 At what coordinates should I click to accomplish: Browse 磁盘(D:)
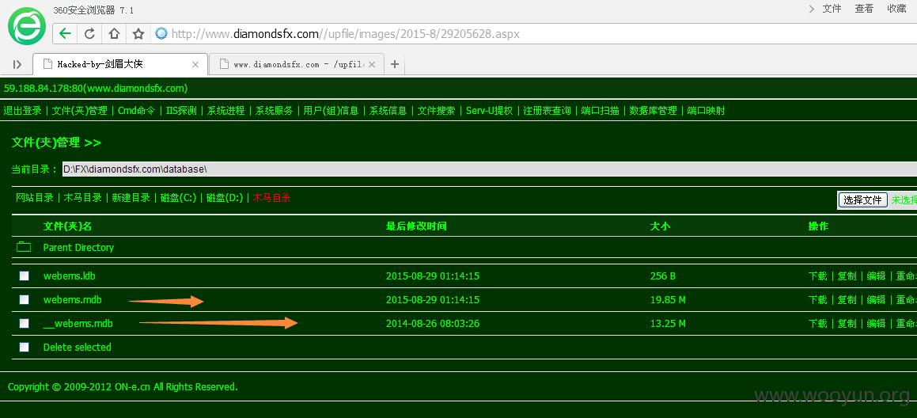pyautogui.click(x=225, y=198)
